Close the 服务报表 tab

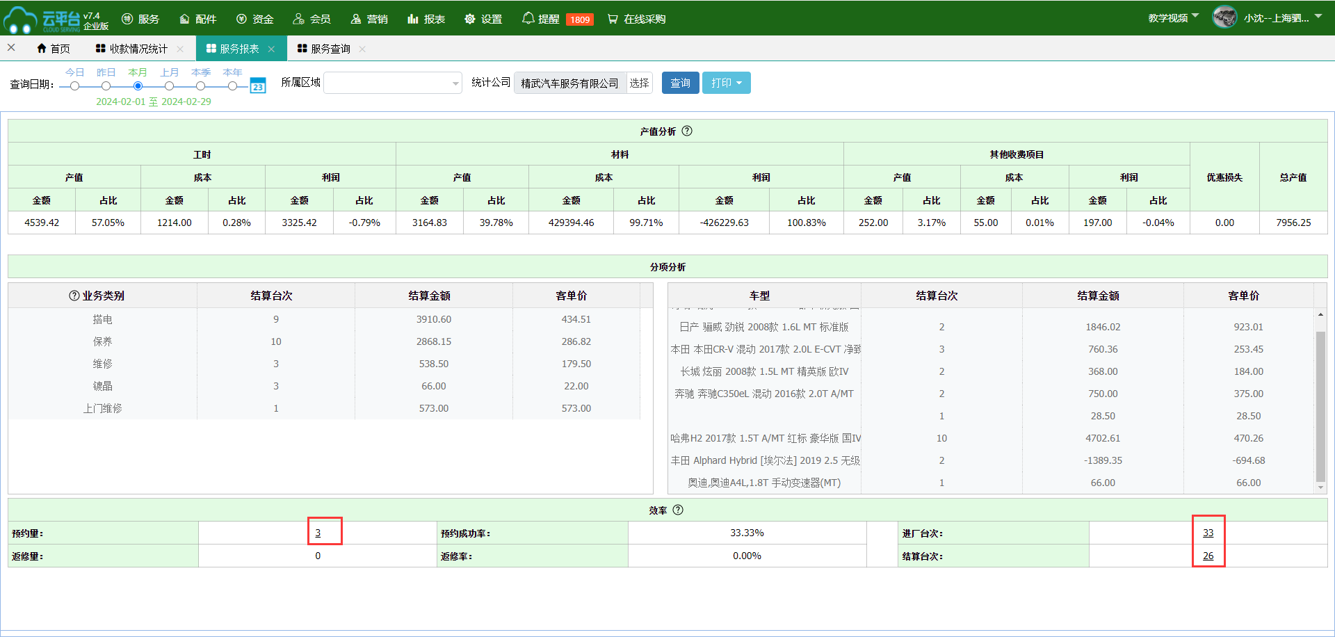coord(271,49)
